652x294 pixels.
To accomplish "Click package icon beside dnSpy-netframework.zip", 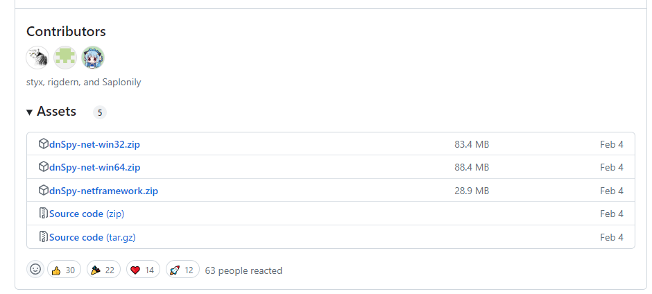I will 43,191.
